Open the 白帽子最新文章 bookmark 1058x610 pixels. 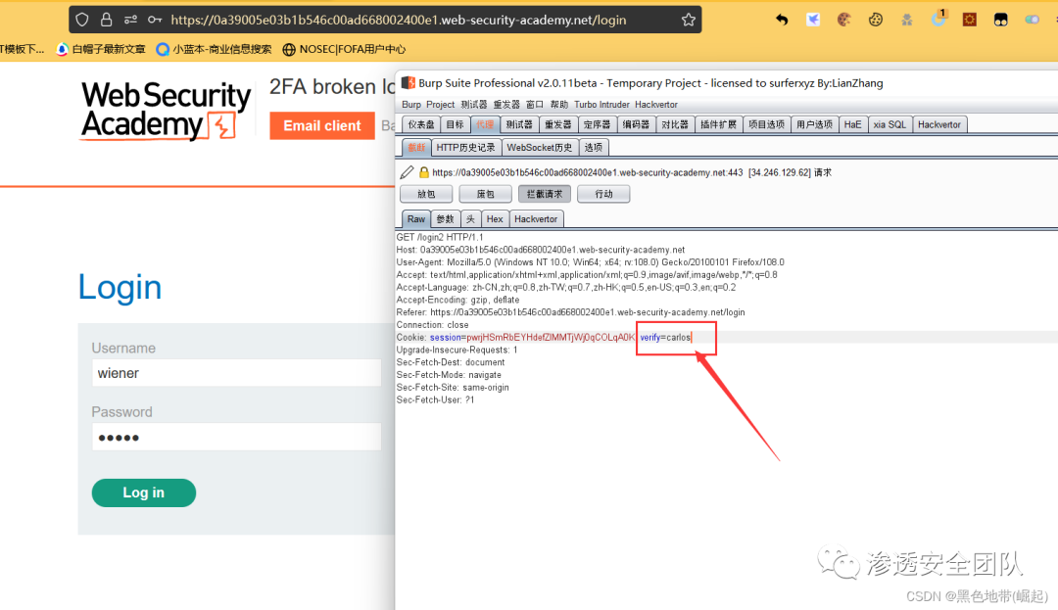click(101, 49)
